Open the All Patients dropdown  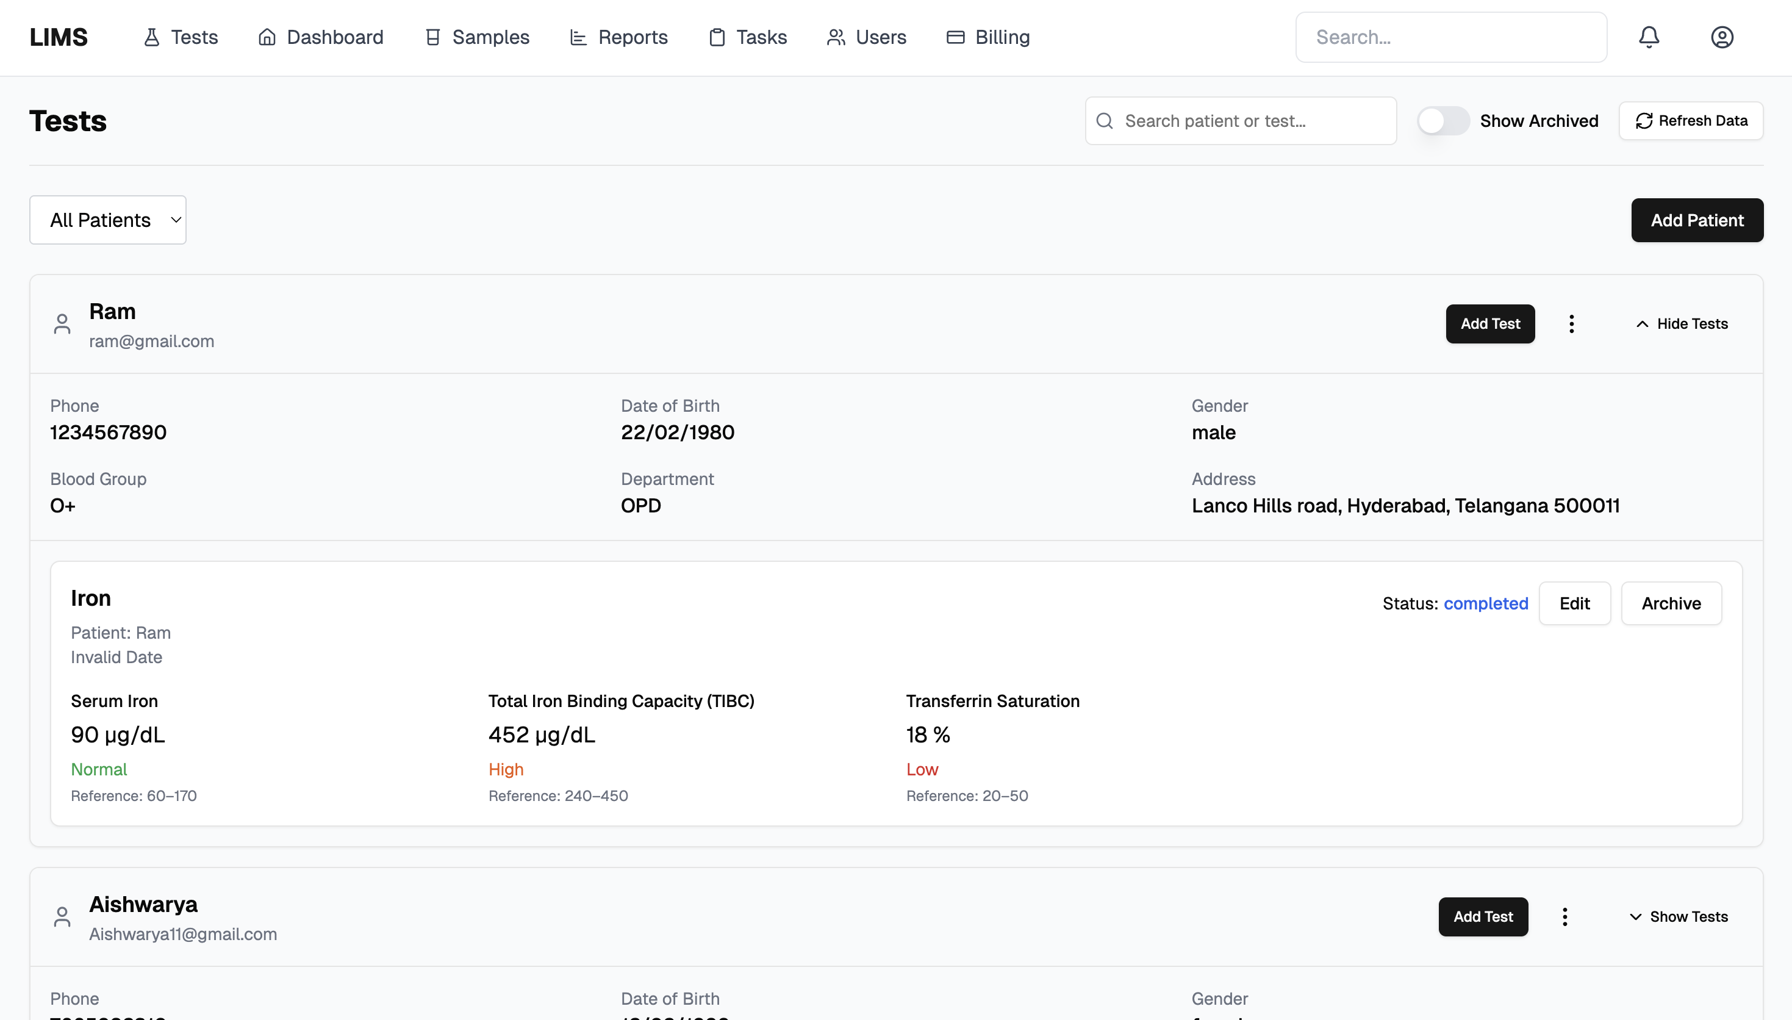tap(108, 220)
